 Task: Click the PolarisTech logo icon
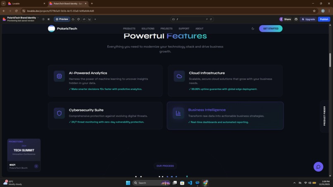coord(51,28)
